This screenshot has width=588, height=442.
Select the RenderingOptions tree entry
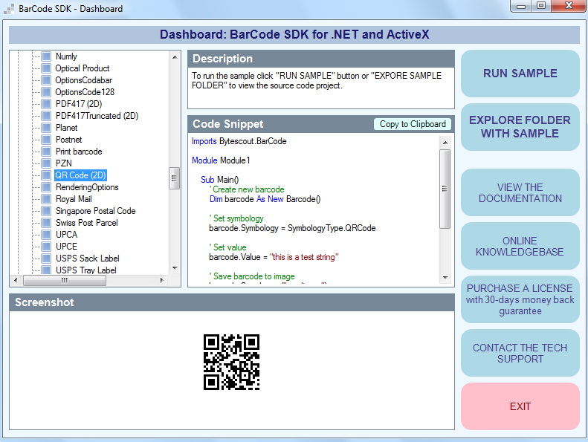pos(86,187)
